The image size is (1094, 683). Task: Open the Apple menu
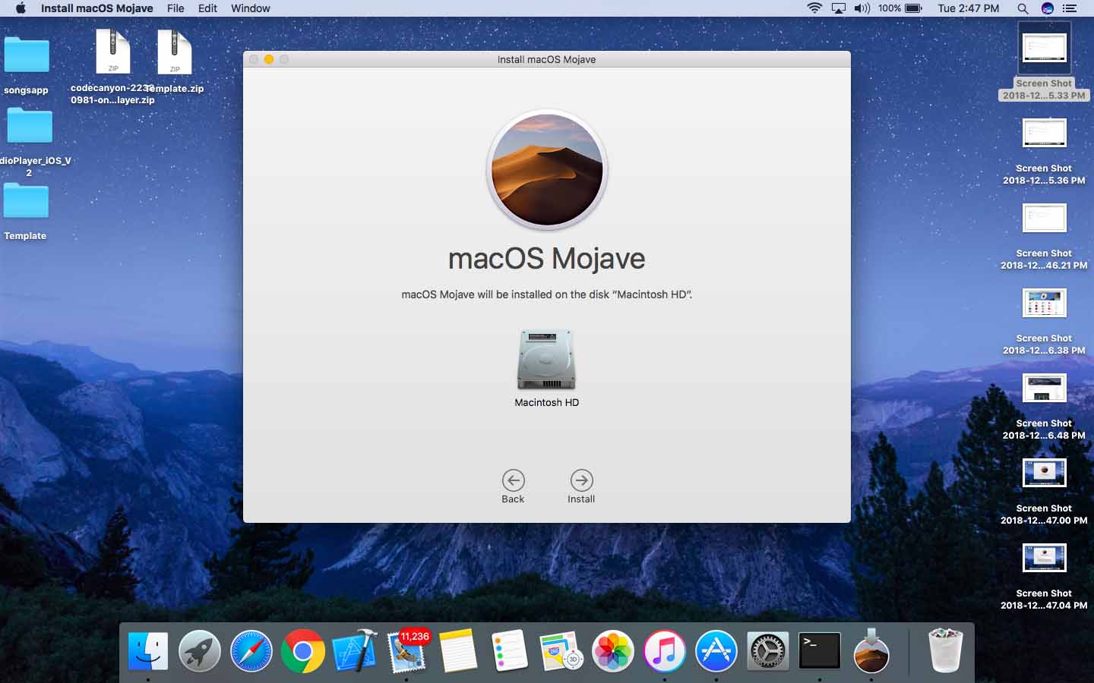(x=21, y=8)
